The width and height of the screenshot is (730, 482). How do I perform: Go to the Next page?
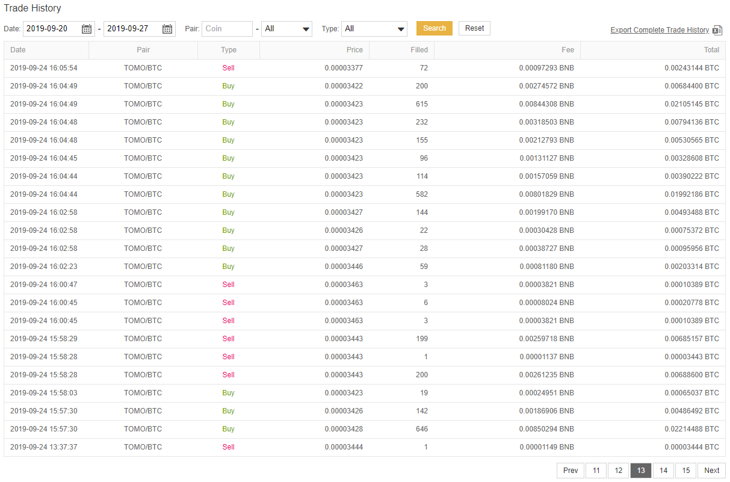(712, 471)
